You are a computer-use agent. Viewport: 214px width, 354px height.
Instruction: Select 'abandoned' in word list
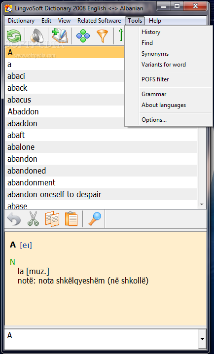[101, 171]
